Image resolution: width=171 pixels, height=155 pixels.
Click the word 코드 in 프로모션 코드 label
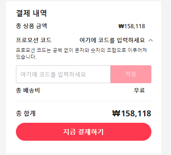[46, 40]
